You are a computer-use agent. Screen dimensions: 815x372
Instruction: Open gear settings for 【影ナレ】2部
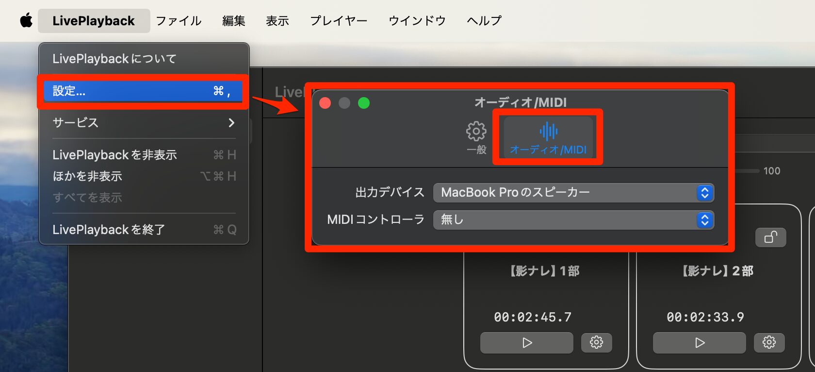click(x=769, y=343)
